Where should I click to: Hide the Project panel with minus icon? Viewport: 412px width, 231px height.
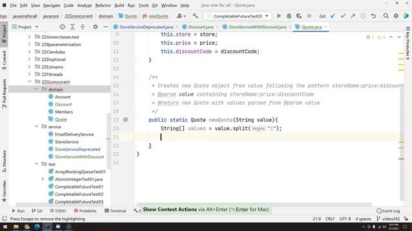click(106, 27)
